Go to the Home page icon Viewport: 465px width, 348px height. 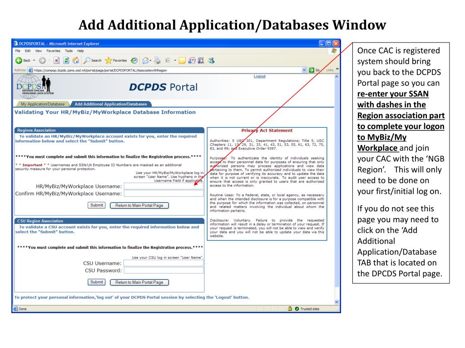(76, 60)
